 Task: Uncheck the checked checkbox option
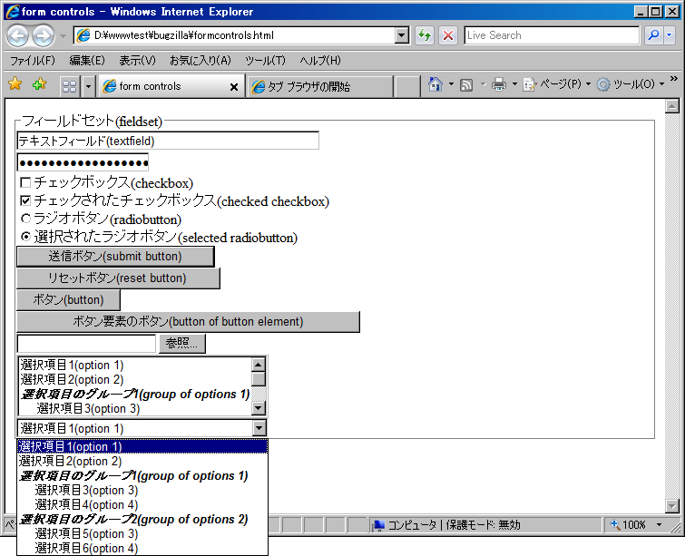coord(25,201)
